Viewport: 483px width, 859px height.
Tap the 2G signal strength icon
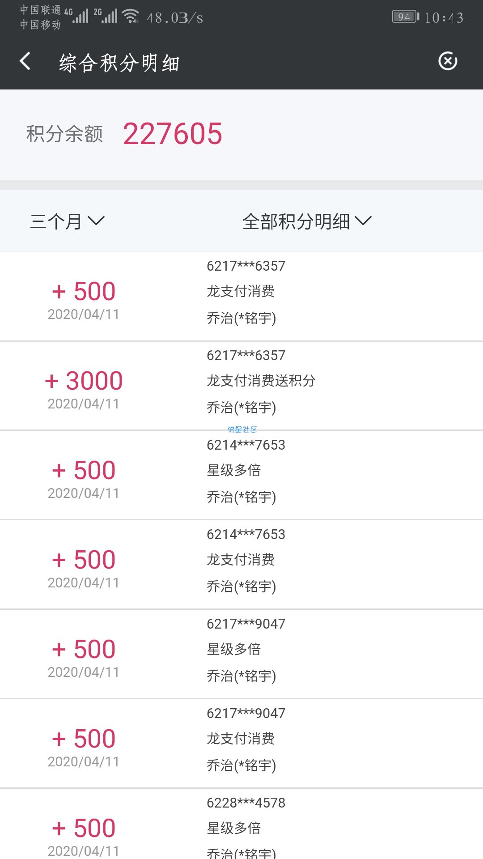pos(106,16)
